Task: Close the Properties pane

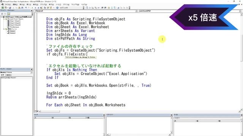Action: 32,69
